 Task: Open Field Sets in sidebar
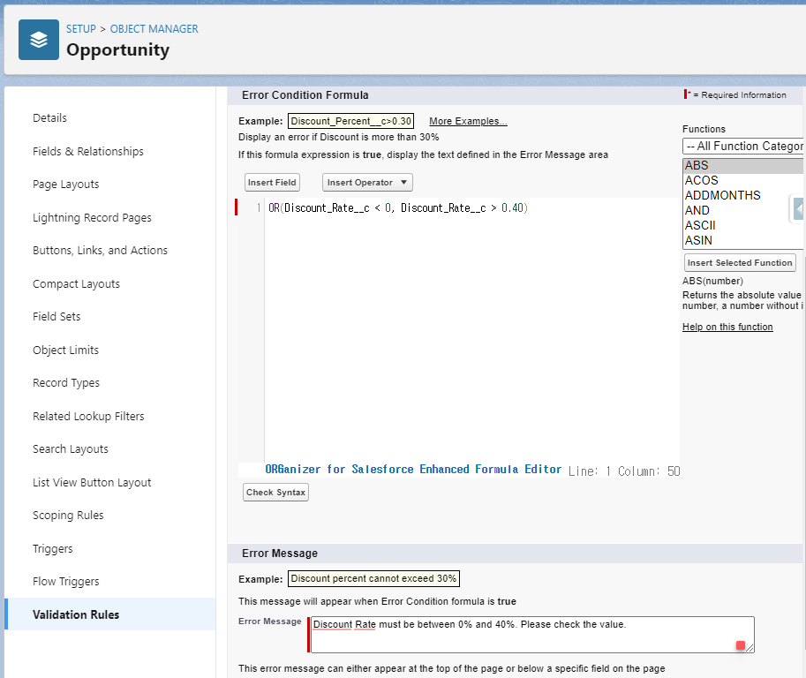(x=56, y=317)
